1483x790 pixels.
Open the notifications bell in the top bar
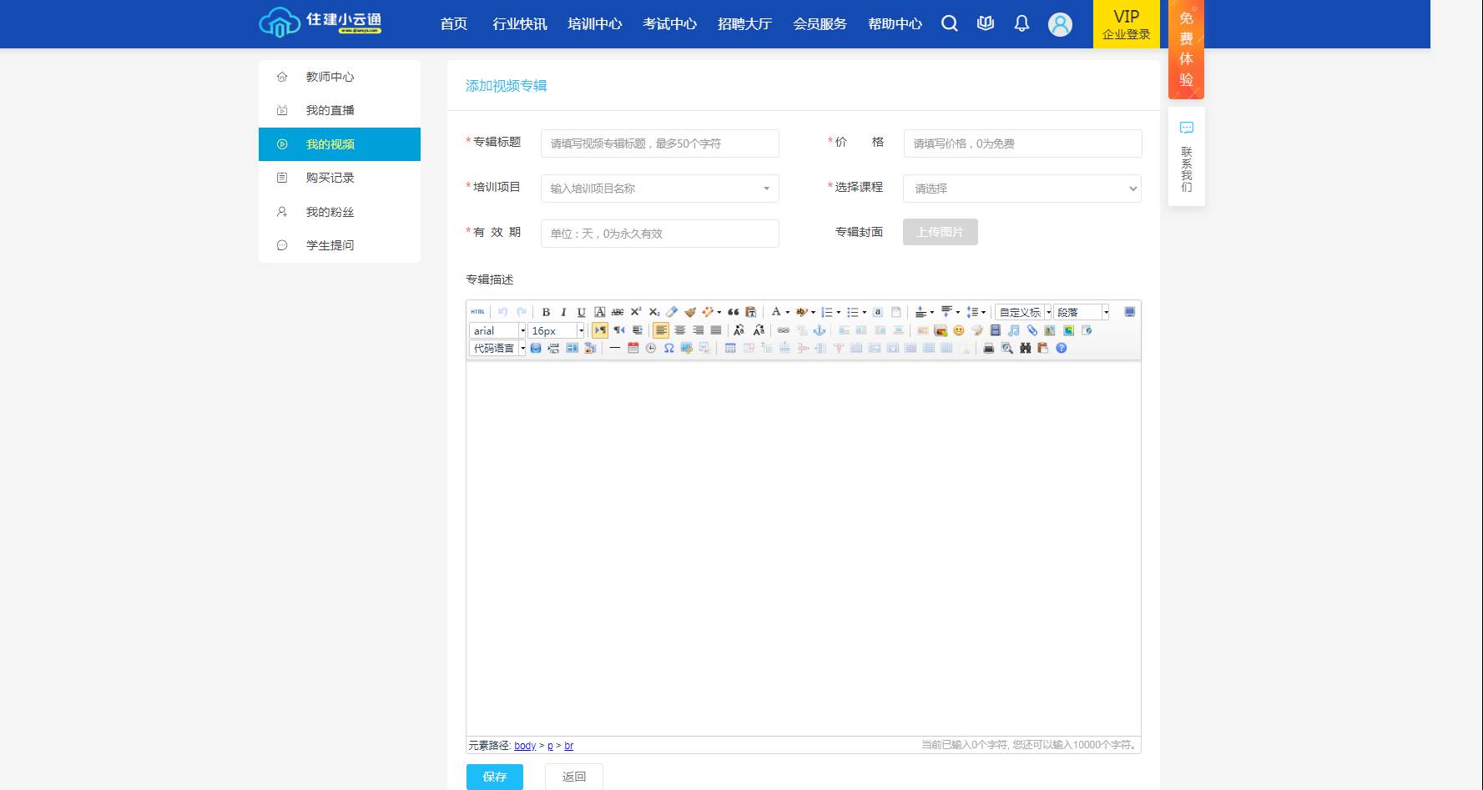point(1021,23)
